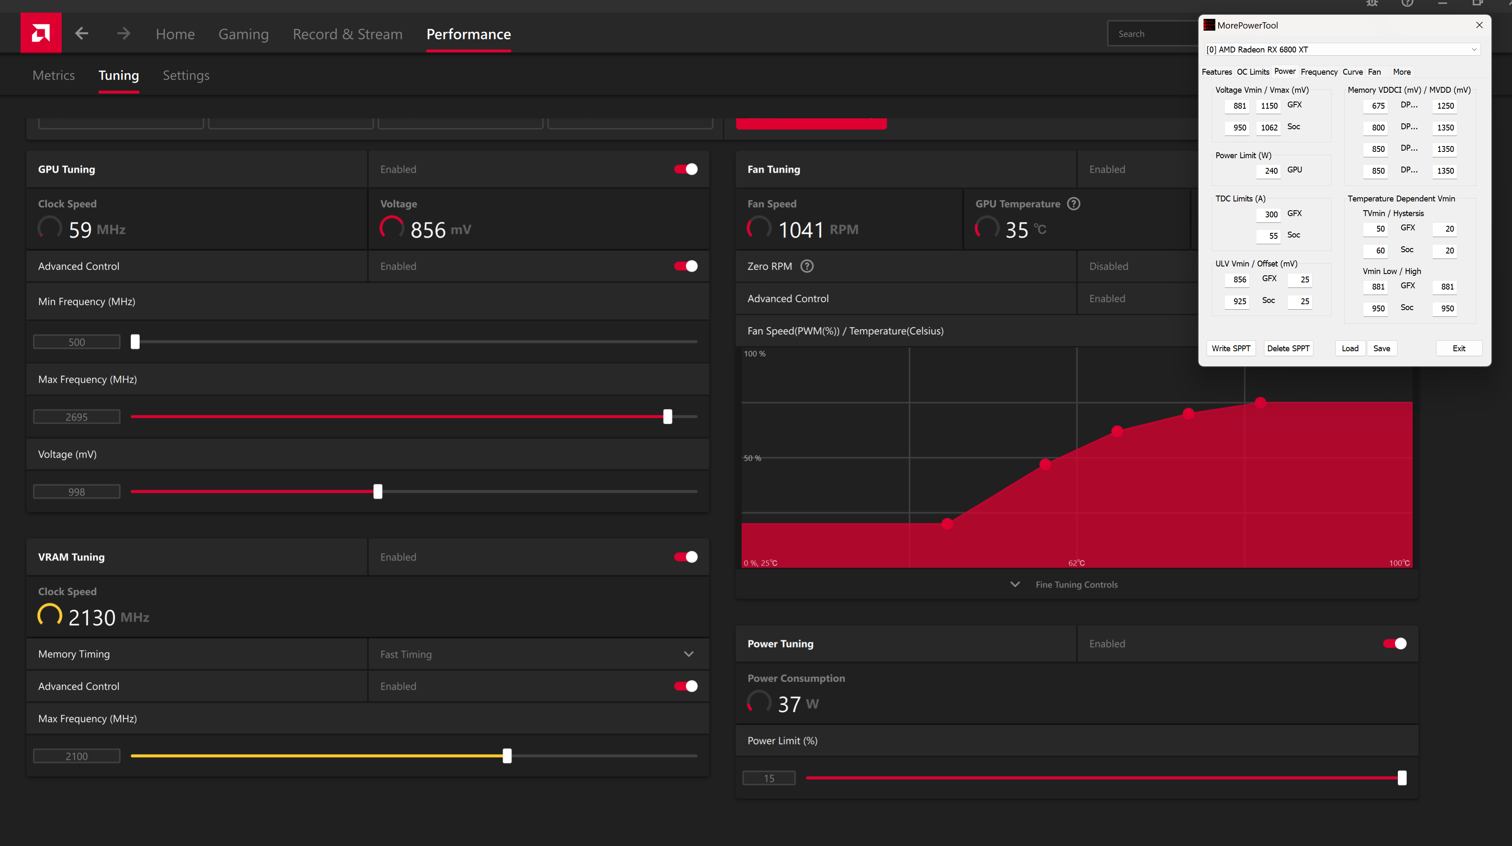This screenshot has height=846, width=1512.
Task: Go forward with the right arrow
Action: tap(123, 34)
